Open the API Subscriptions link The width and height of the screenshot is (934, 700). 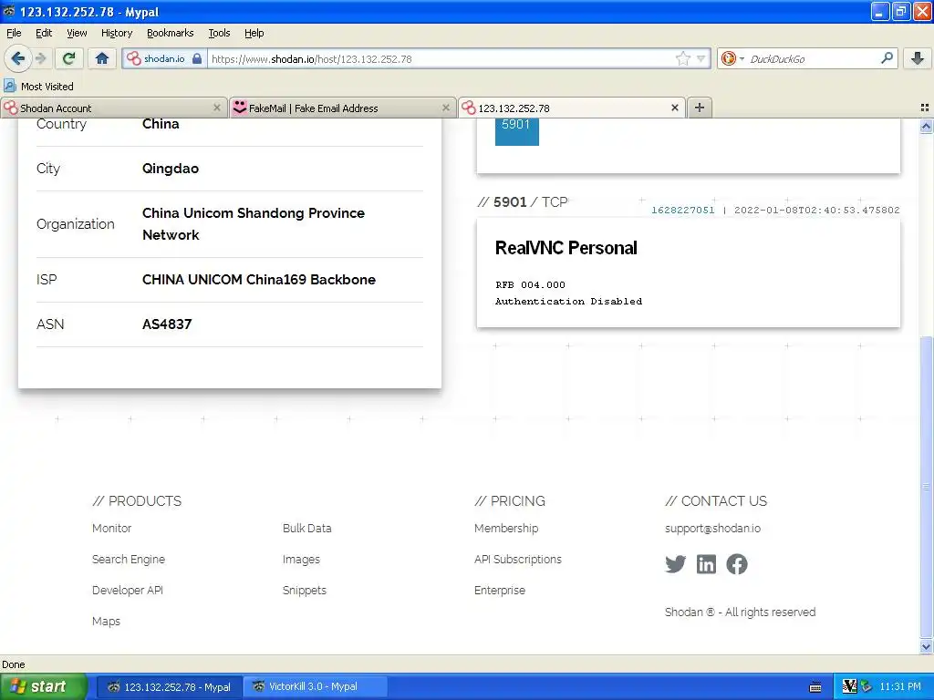pos(518,559)
